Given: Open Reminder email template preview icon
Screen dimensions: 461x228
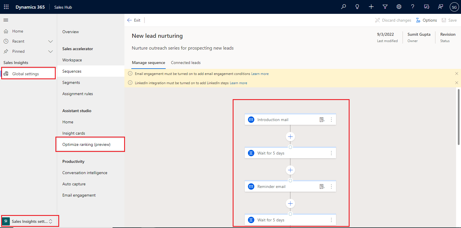Looking at the screenshot, I should (322, 186).
